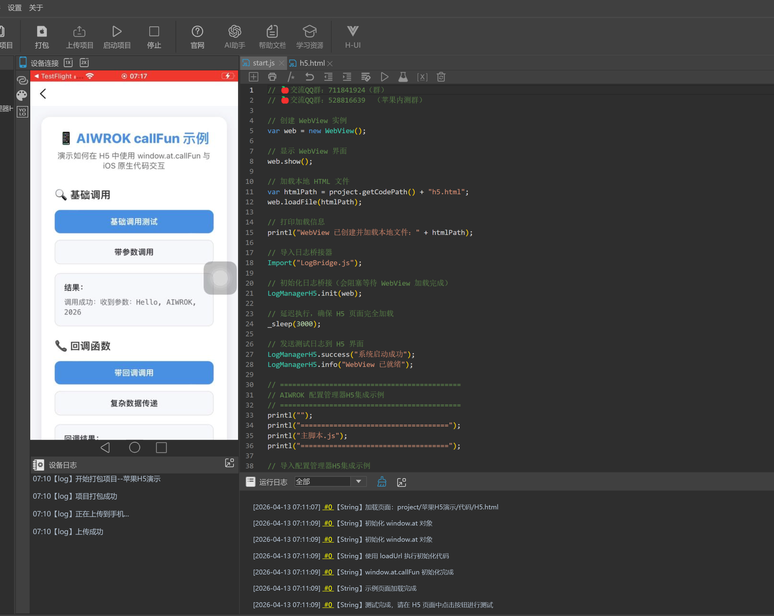
Task: Expand the 设备日志 panel pop-out
Action: coord(229,463)
